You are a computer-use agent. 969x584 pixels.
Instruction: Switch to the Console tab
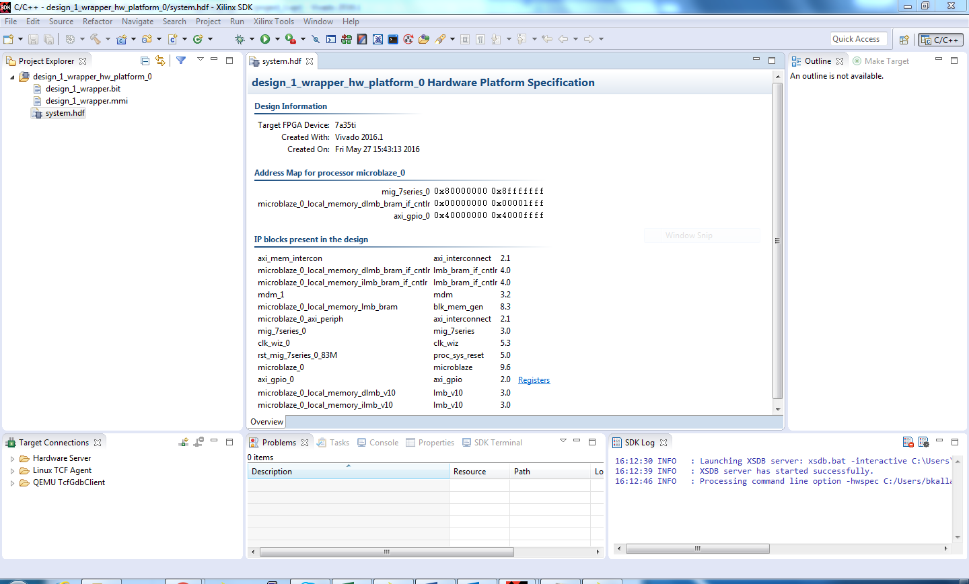(x=378, y=443)
